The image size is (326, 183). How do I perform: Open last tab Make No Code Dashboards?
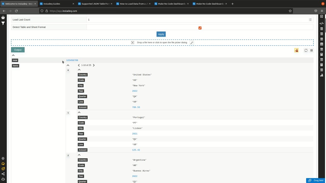(210, 4)
